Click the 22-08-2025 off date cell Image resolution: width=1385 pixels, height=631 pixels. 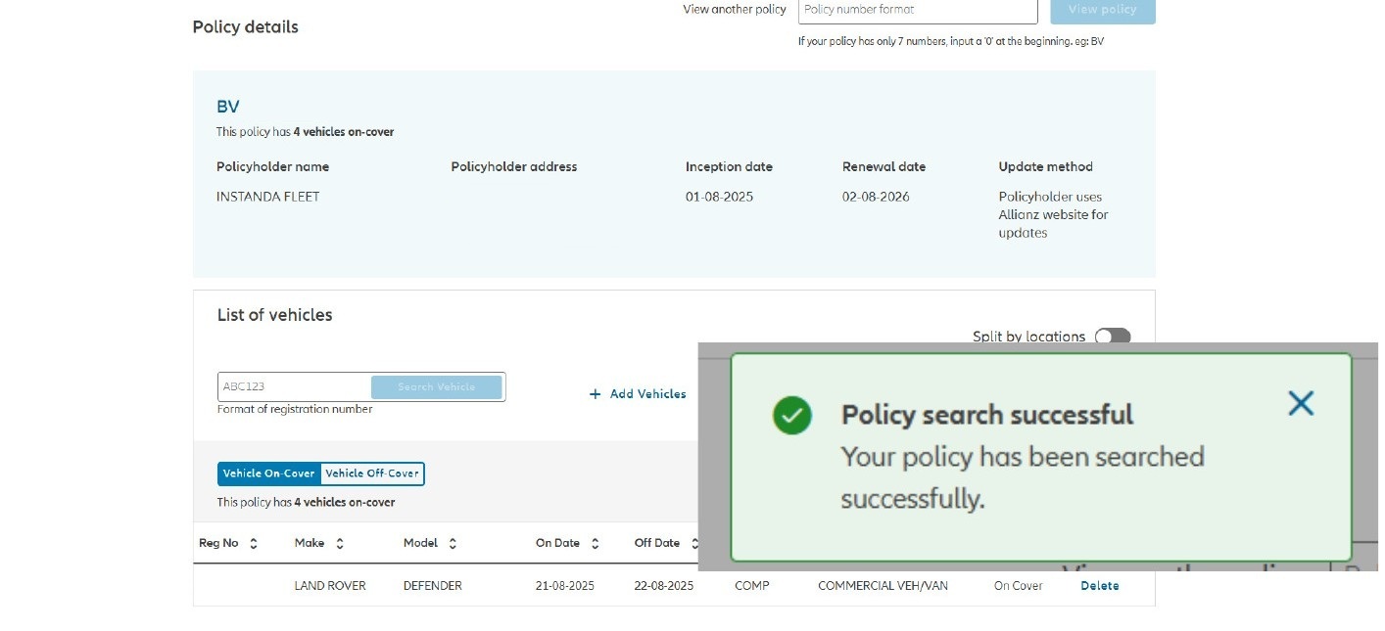(x=664, y=586)
